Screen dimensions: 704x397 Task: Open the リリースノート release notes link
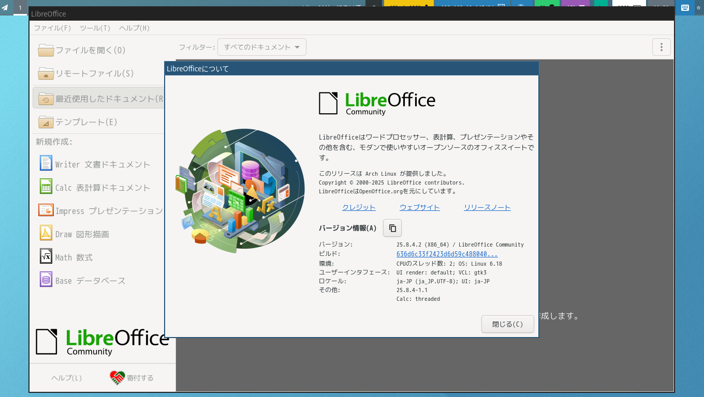[x=487, y=207]
